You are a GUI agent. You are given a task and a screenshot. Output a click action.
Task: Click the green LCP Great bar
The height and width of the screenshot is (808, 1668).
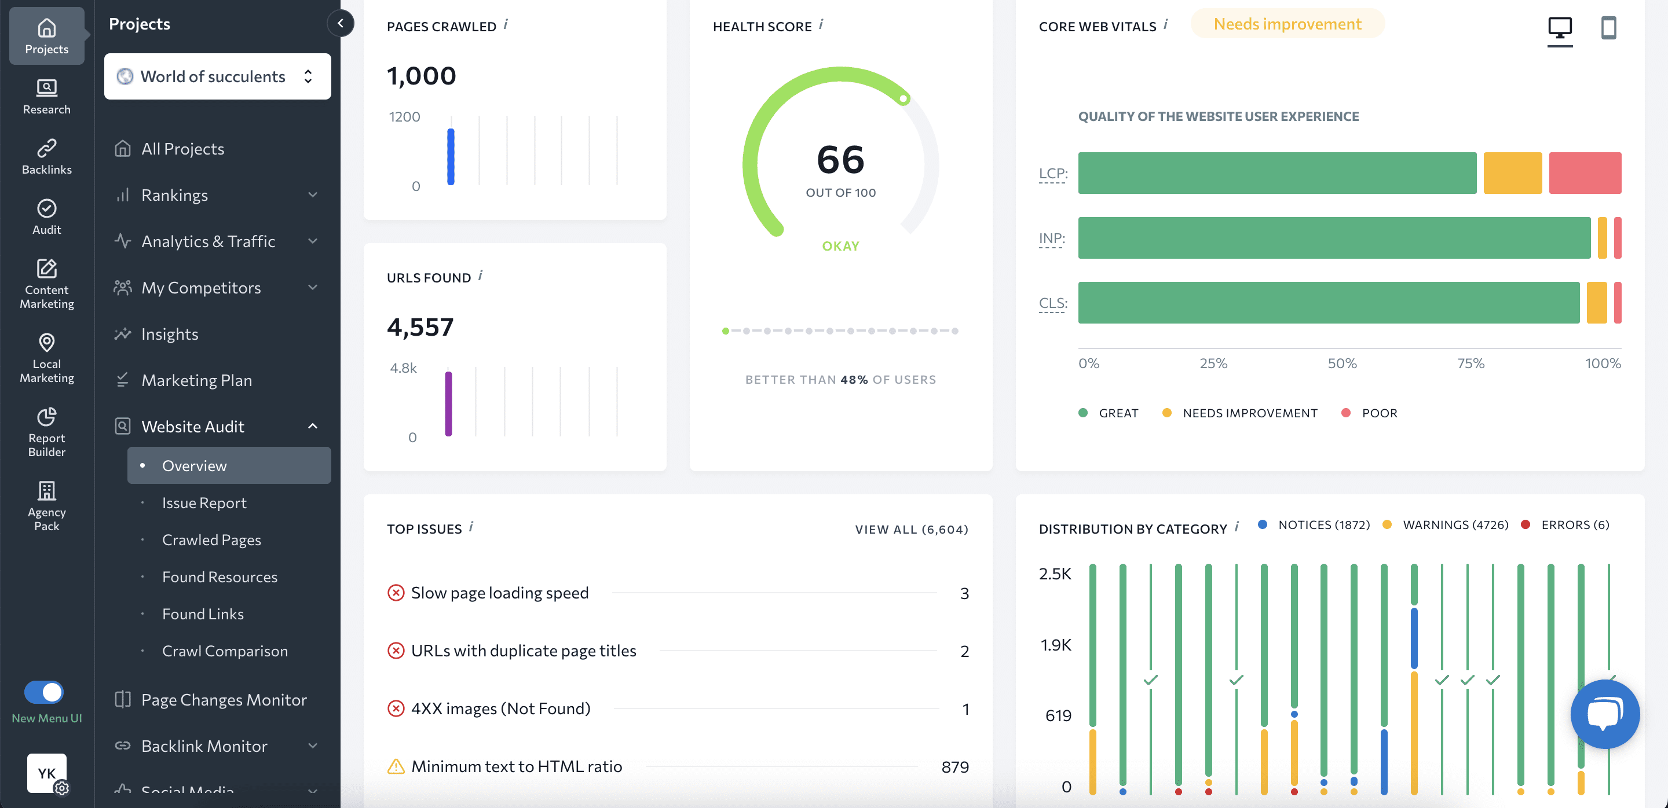1276,172
